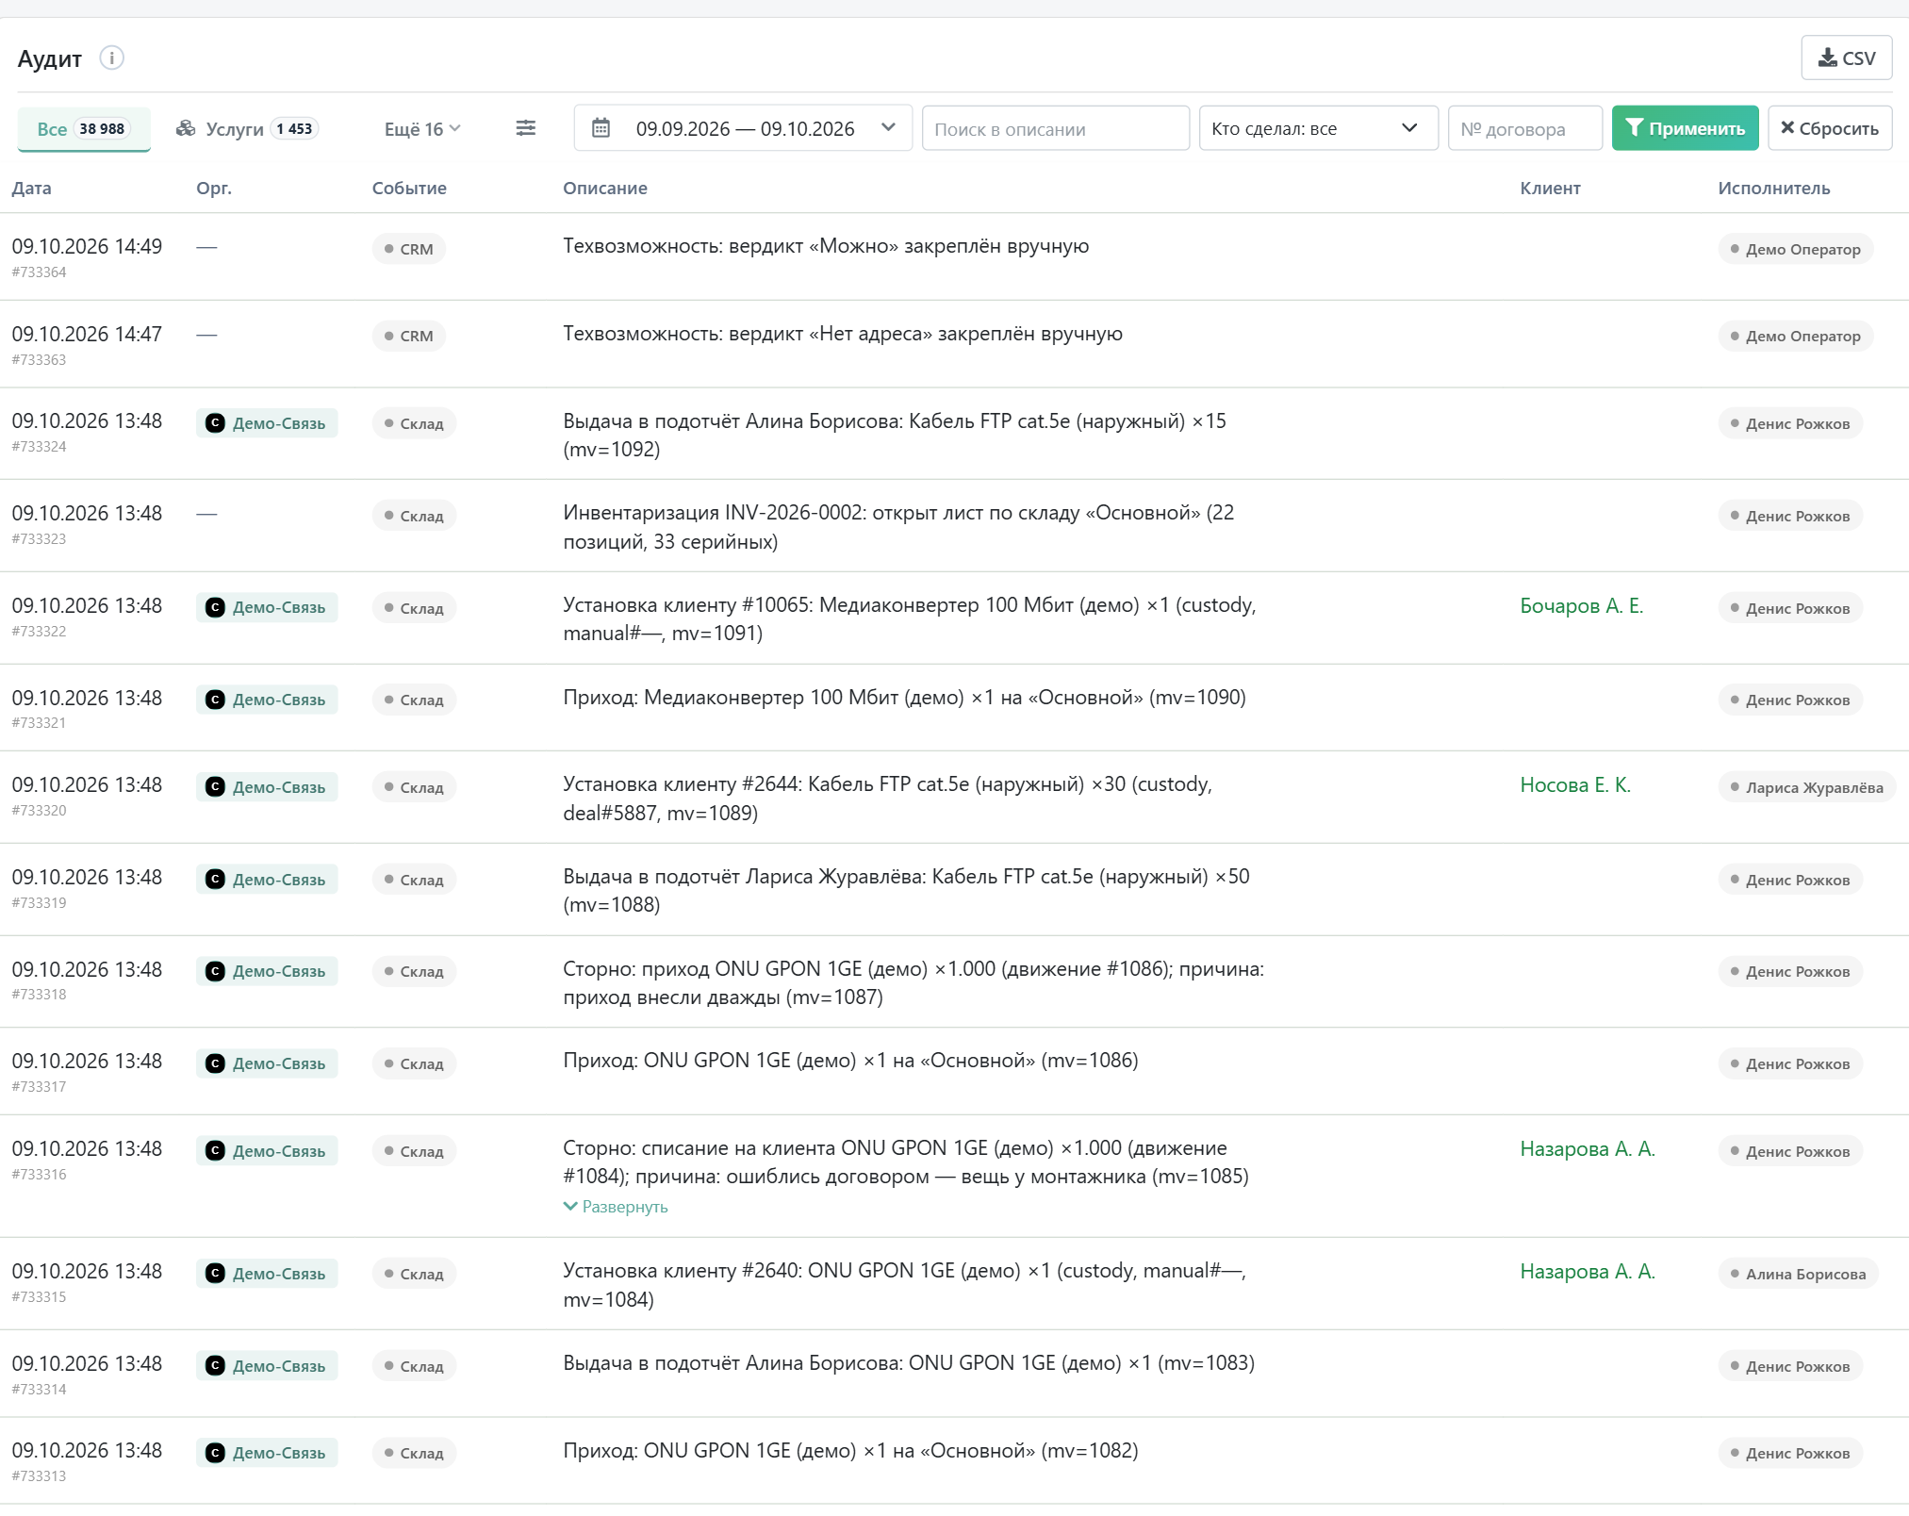Screen dimensions: 1909x1516
Task: Apply filters with Применить button
Action: point(1685,128)
